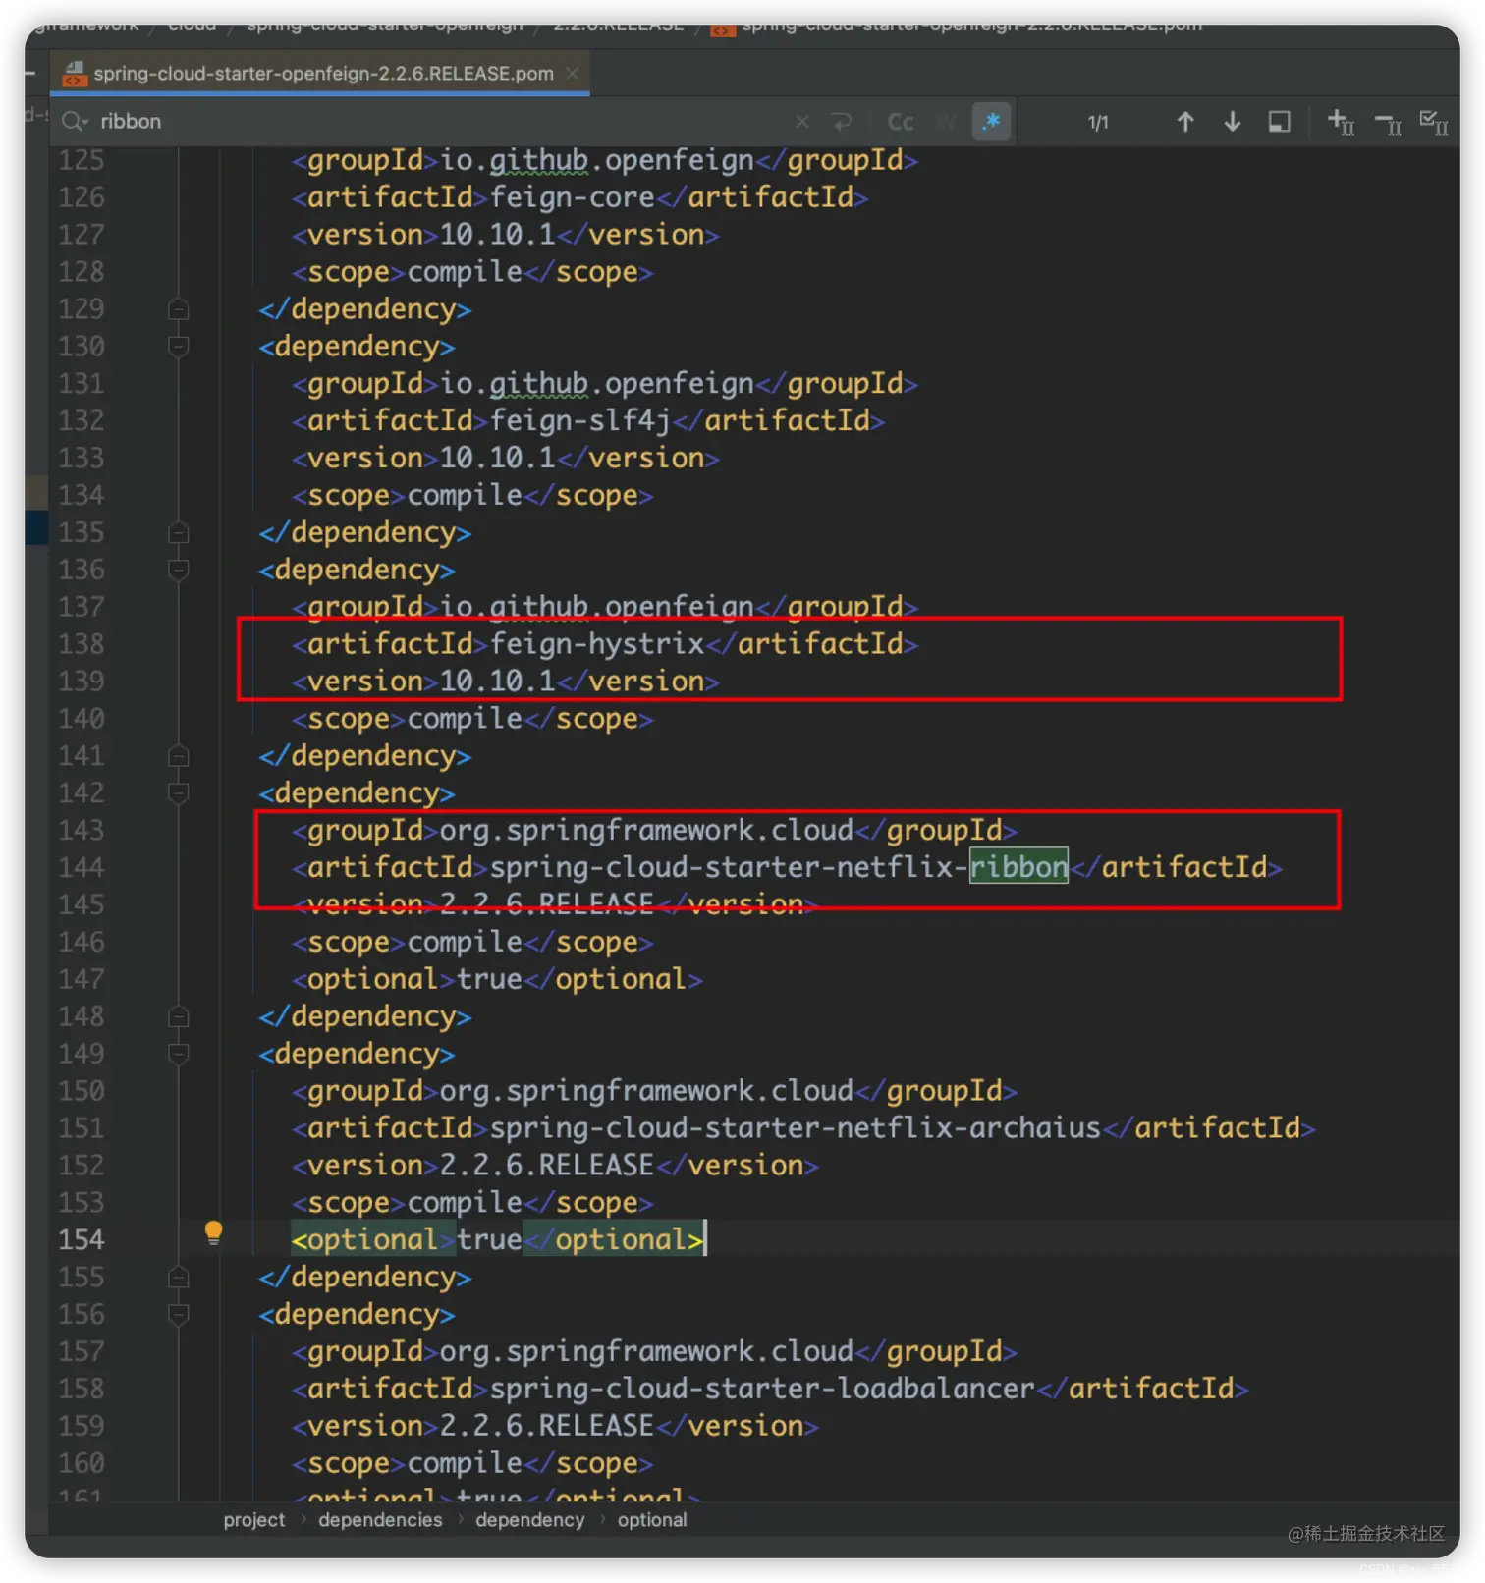
Task: Go to next occurrence arrow
Action: pyautogui.click(x=1233, y=122)
